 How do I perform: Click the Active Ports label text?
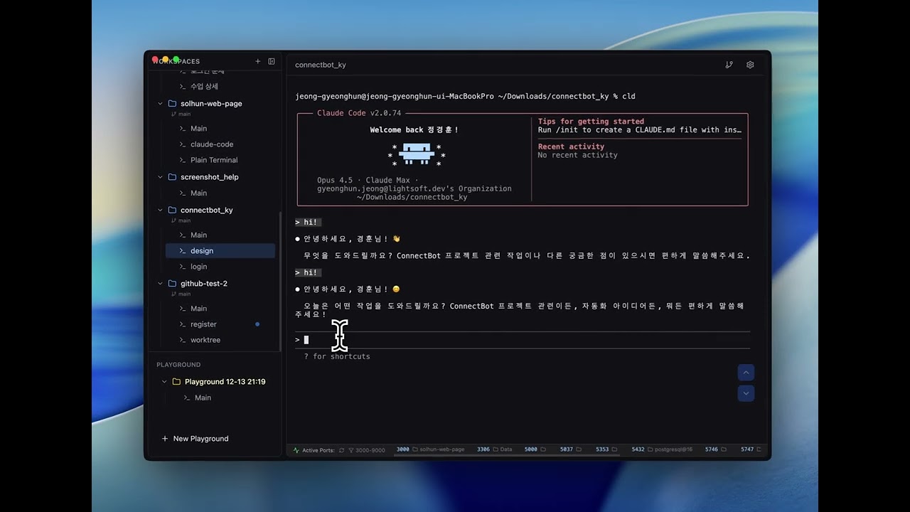[x=318, y=450]
